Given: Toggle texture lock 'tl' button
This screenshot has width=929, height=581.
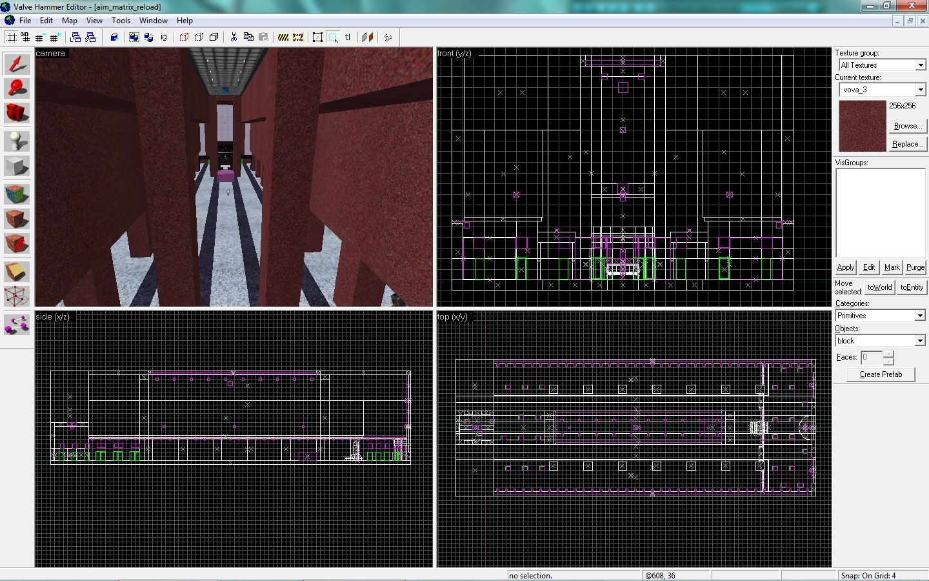Looking at the screenshot, I should coord(348,37).
